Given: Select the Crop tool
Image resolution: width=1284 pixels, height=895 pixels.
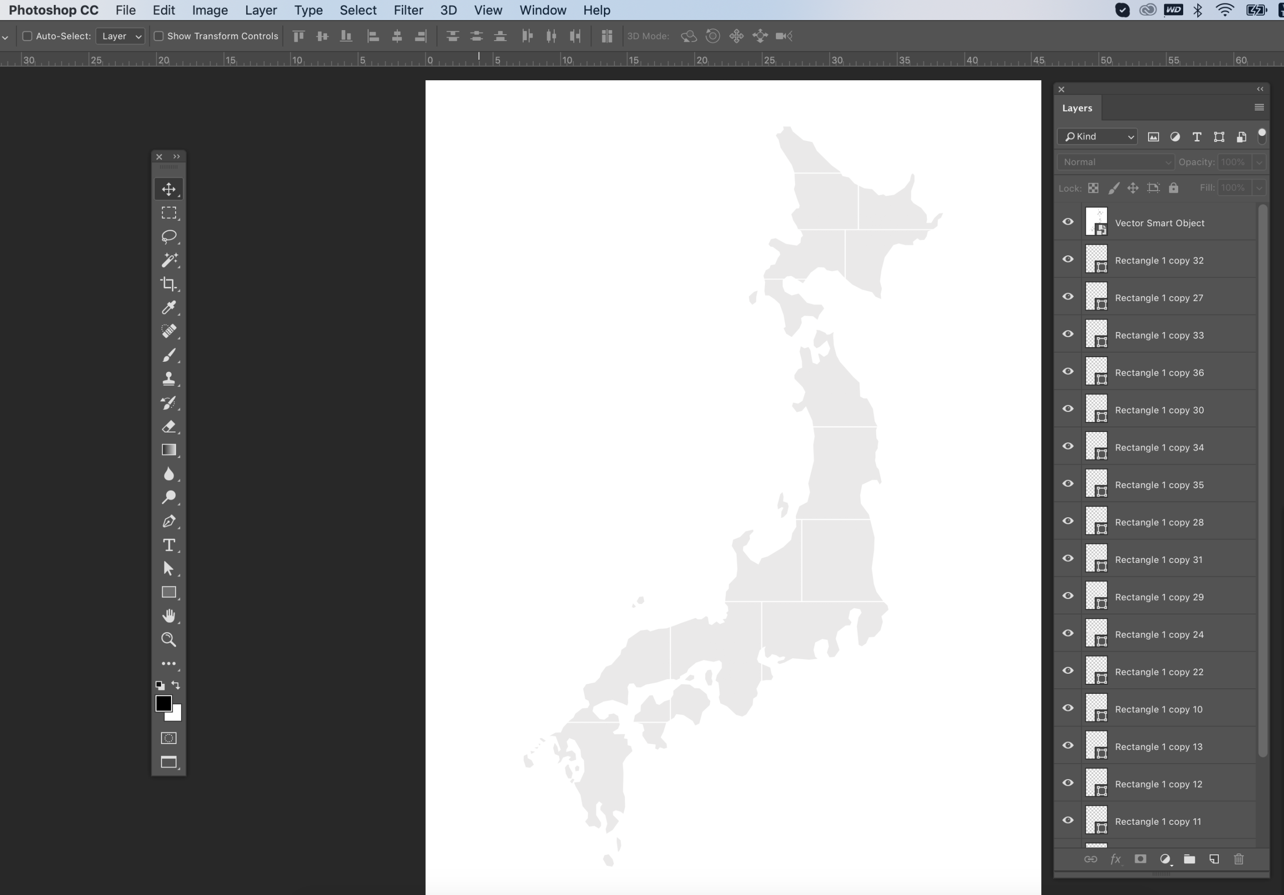Looking at the screenshot, I should click(x=169, y=284).
